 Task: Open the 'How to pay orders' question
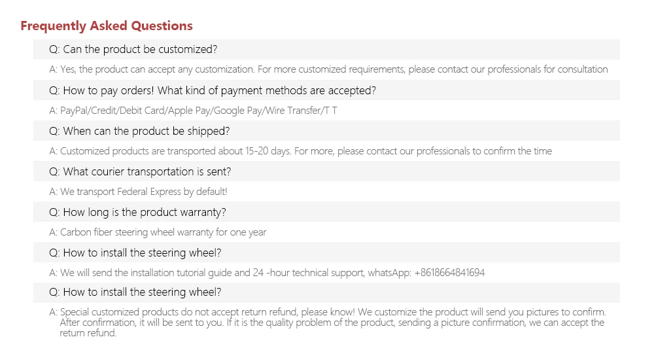(213, 90)
